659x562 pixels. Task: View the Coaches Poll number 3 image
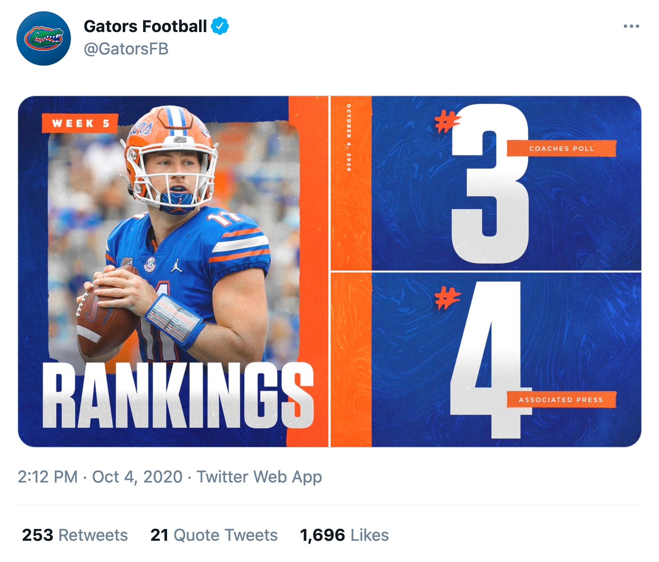pyautogui.click(x=486, y=183)
